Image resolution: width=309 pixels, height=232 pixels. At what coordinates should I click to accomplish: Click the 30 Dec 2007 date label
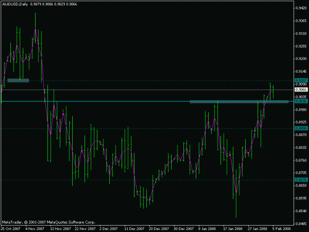tap(183, 229)
